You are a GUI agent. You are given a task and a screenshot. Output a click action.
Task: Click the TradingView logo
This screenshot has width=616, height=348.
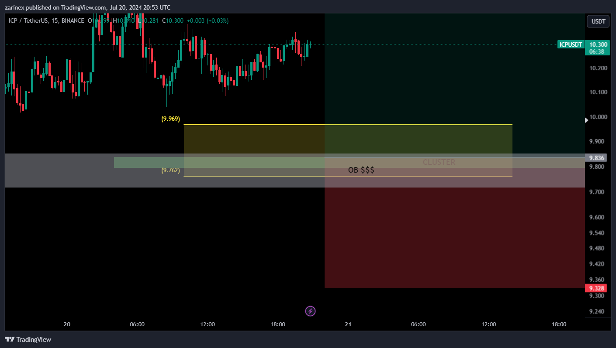(28, 339)
